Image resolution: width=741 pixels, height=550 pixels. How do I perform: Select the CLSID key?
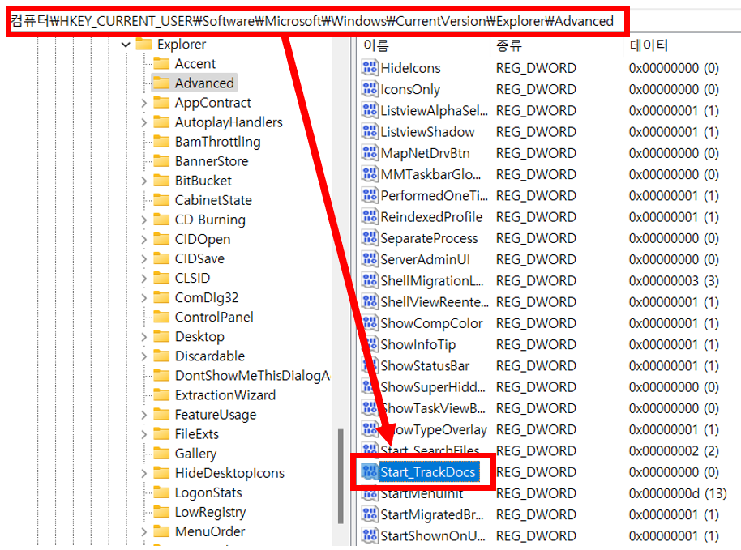click(x=192, y=278)
